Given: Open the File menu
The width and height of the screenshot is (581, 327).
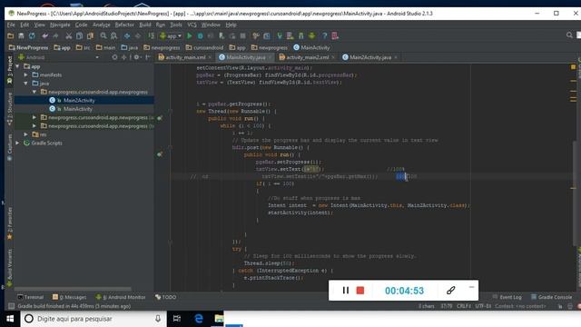Looking at the screenshot, I should click(x=11, y=25).
